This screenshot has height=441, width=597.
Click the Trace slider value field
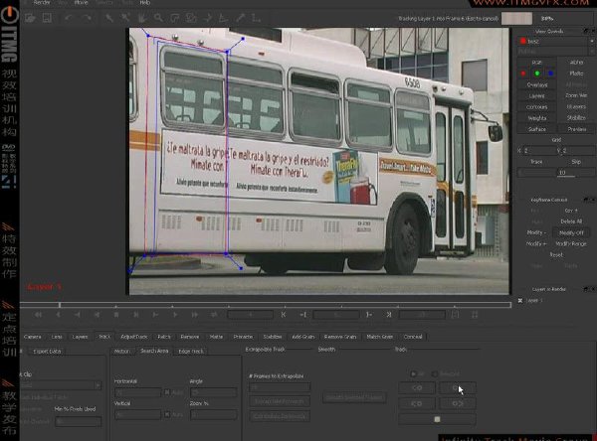coord(535,173)
